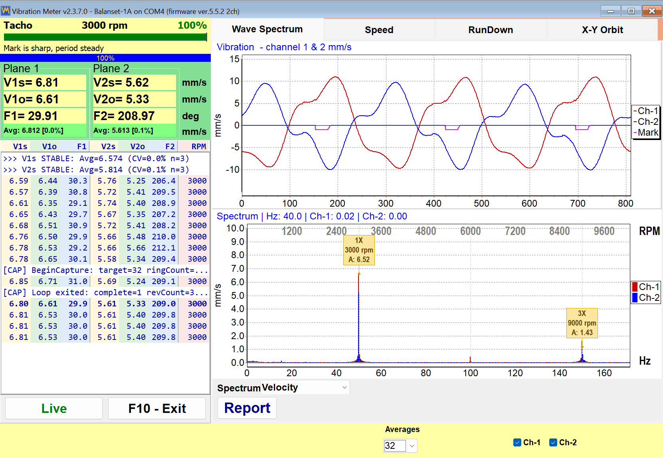Click the F10 - Exit button
This screenshot has width=663, height=458.
[157, 409]
